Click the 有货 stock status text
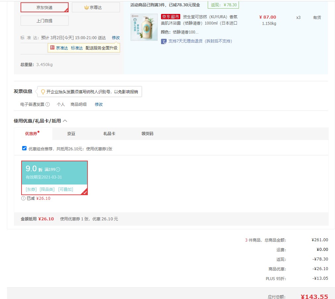335x299 pixels. [x=317, y=18]
